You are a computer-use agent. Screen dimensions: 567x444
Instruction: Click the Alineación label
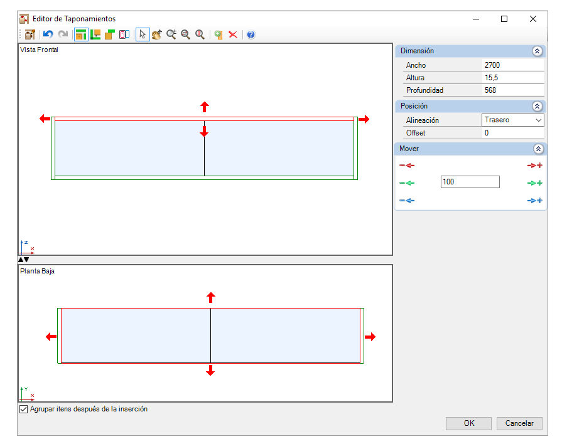click(x=423, y=120)
